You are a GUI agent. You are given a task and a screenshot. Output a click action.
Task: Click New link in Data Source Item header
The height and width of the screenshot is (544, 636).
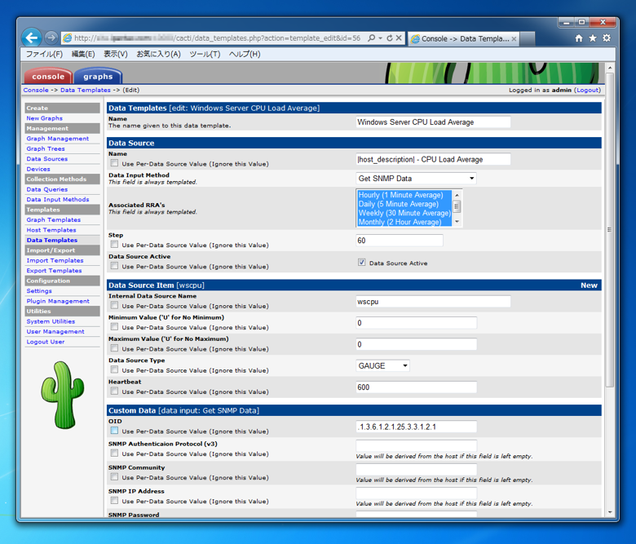coord(589,285)
